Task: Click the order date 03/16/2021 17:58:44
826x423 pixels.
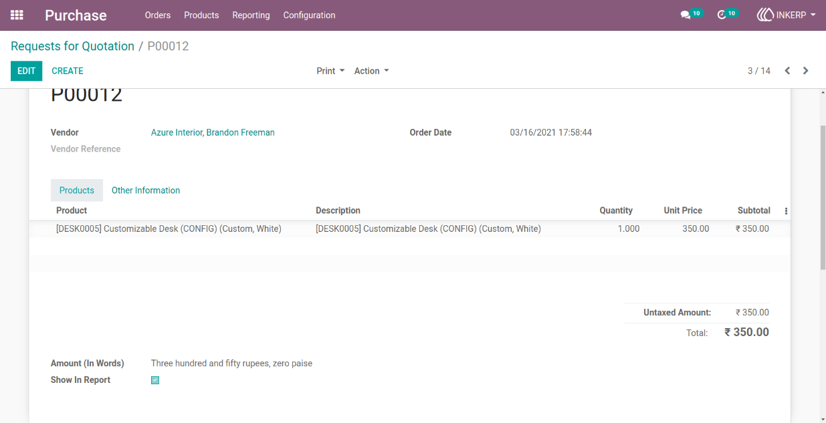Action: coord(551,132)
